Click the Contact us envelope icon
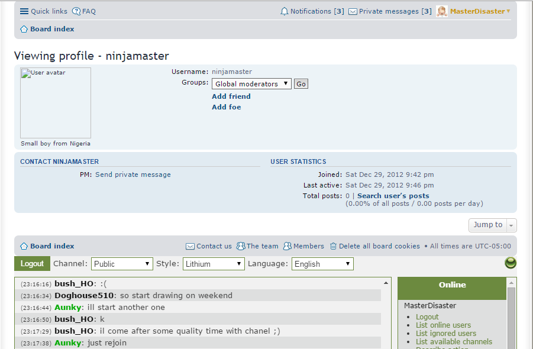Viewport: 533px width, 349px height. [190, 247]
